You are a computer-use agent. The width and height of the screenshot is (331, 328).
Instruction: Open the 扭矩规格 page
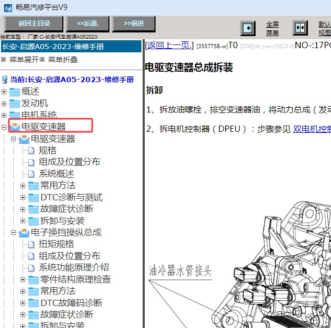coord(57,244)
